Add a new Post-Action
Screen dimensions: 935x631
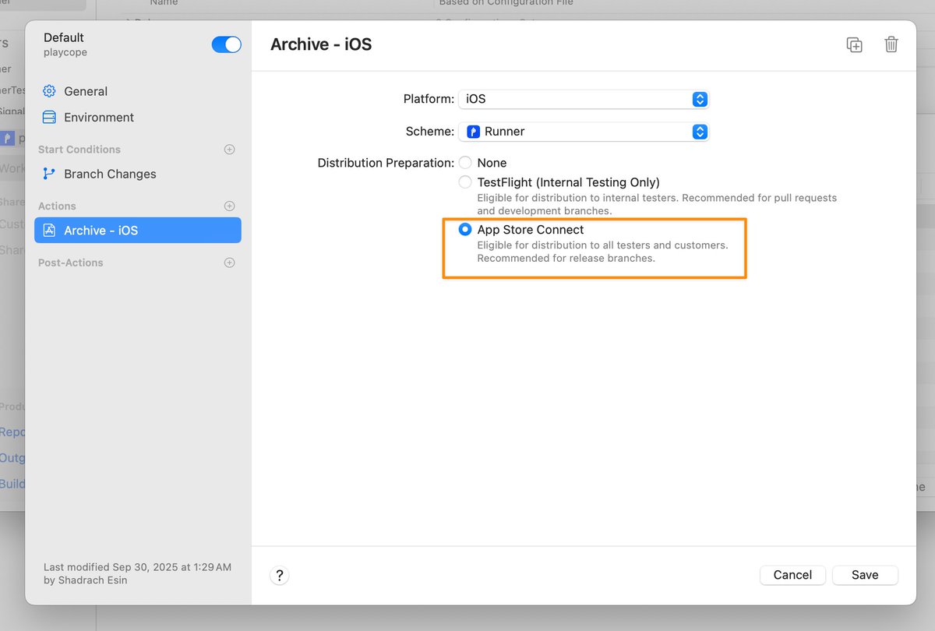point(229,263)
